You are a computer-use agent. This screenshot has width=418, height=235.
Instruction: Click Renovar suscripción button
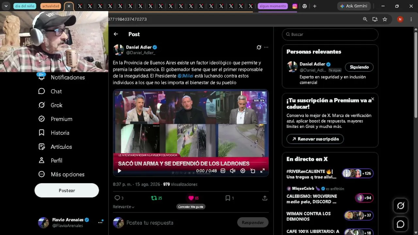tap(315, 139)
